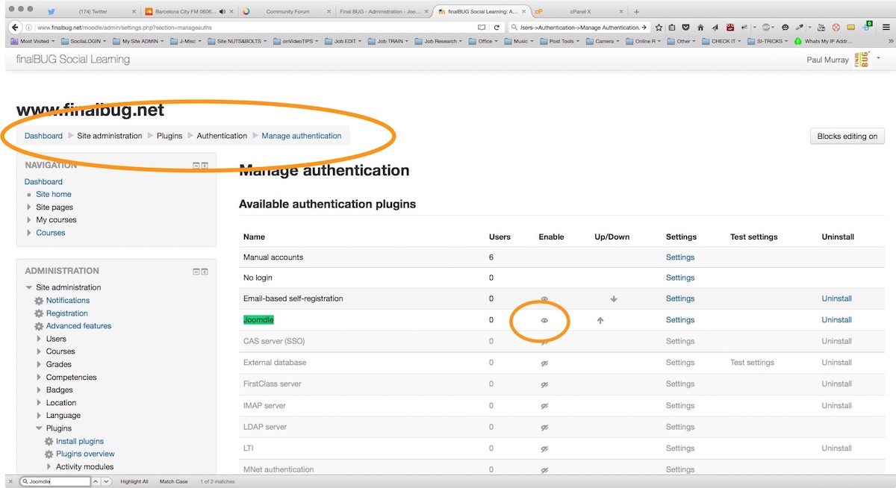Viewport: 896px width, 488px height.
Task: Disable the Joomdle plugin via eye icon
Action: pyautogui.click(x=544, y=320)
